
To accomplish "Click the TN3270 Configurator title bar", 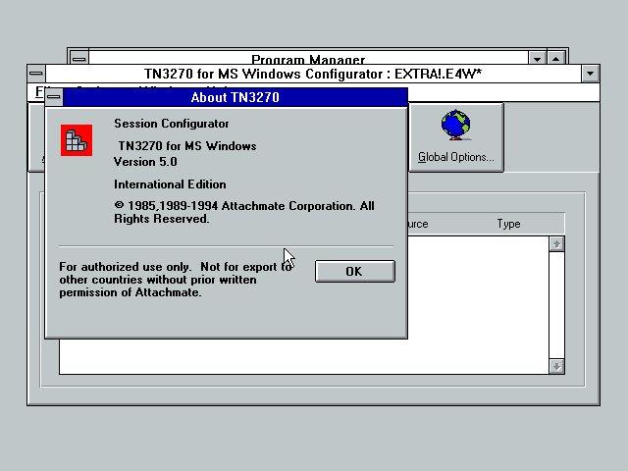I will coord(313,74).
